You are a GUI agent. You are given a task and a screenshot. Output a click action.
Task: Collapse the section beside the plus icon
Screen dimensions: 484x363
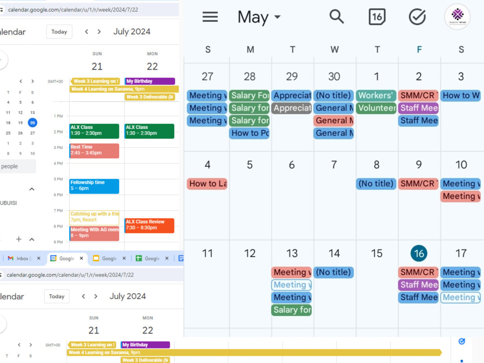(x=32, y=239)
